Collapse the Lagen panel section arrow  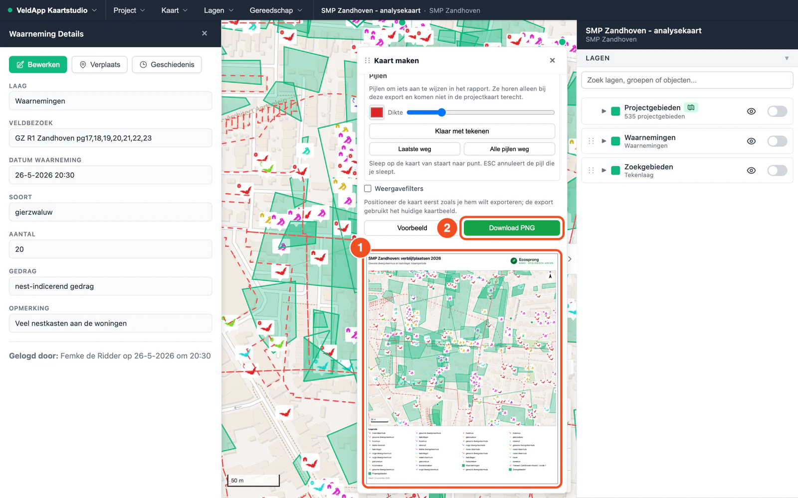pos(787,58)
